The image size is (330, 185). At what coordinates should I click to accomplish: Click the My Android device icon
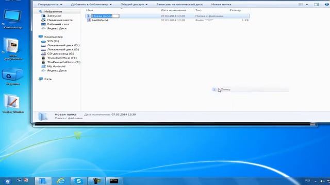point(43,66)
